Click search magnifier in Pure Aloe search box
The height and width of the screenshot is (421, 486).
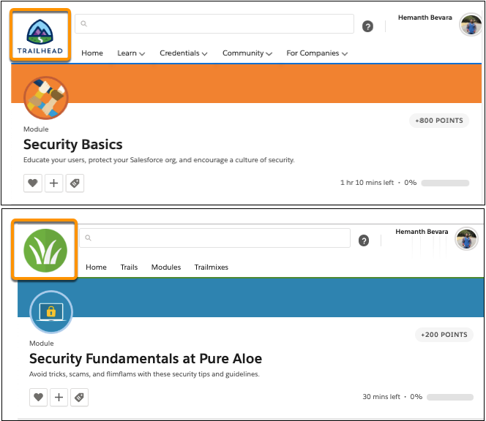tap(88, 238)
